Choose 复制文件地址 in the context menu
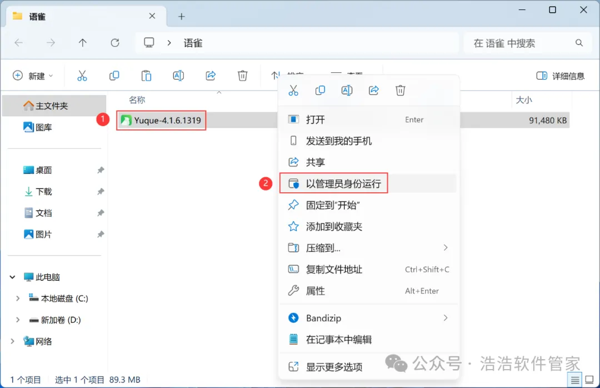 tap(369, 269)
